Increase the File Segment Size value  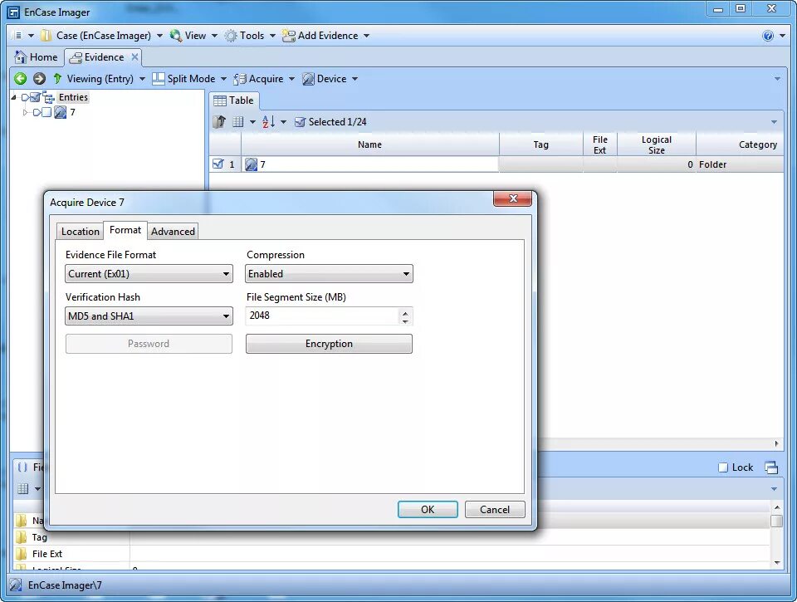tap(405, 312)
